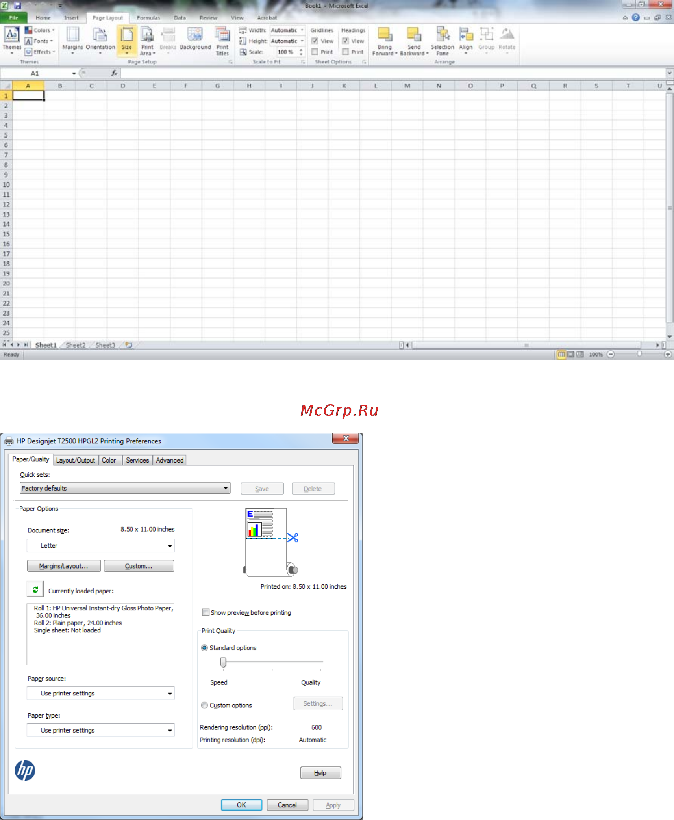
Task: Switch to Normal view in status bar
Action: [561, 354]
